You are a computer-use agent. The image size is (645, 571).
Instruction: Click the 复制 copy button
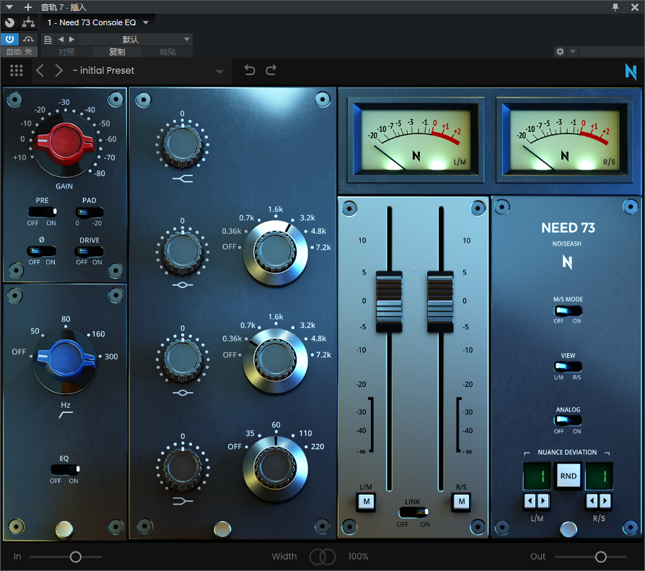[x=117, y=52]
